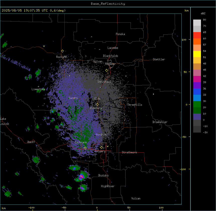Viewport: 216px width, 211px height.
Task: Click the storm cell west of HighRiver
Action: click(x=83, y=188)
